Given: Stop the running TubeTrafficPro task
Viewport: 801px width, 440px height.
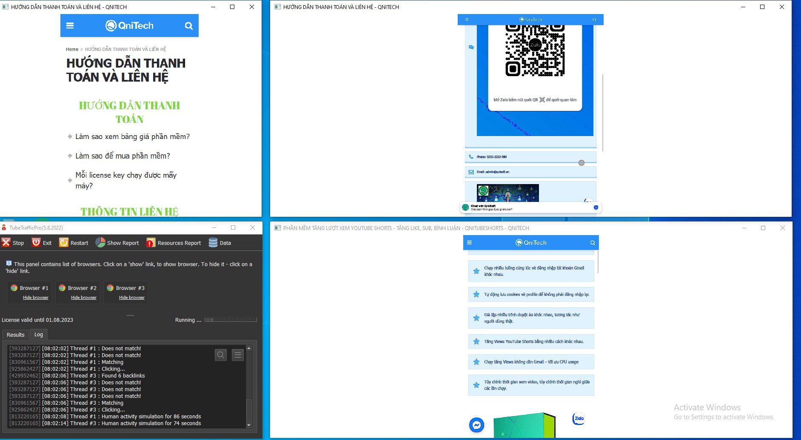Looking at the screenshot, I should (x=13, y=243).
